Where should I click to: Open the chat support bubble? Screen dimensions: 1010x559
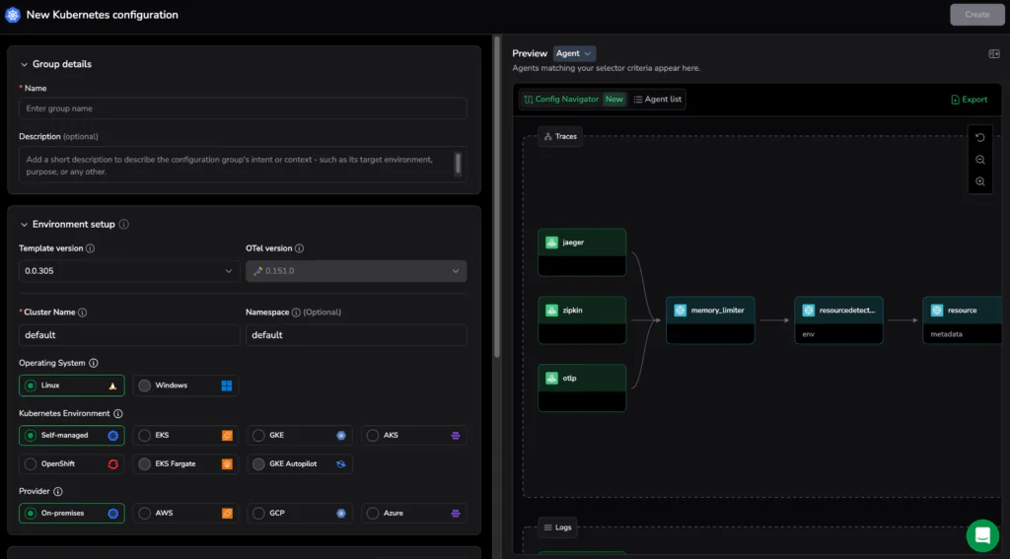point(982,535)
